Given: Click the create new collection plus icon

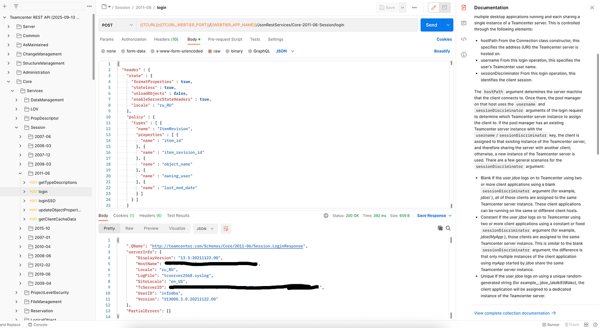Looking at the screenshot, I should 4,6.
